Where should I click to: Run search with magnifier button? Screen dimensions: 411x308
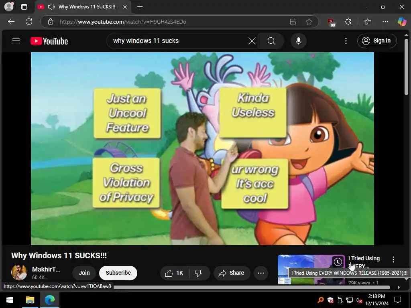(271, 41)
